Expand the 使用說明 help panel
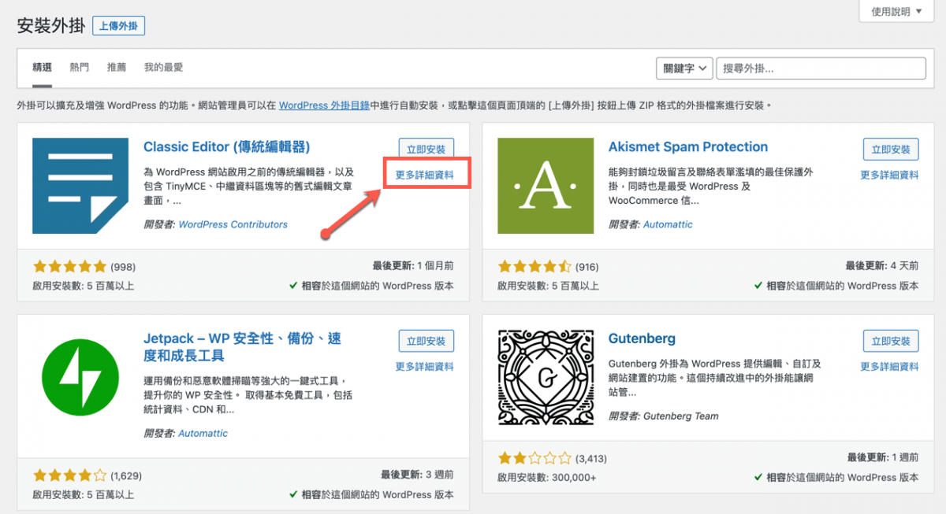 tap(896, 11)
